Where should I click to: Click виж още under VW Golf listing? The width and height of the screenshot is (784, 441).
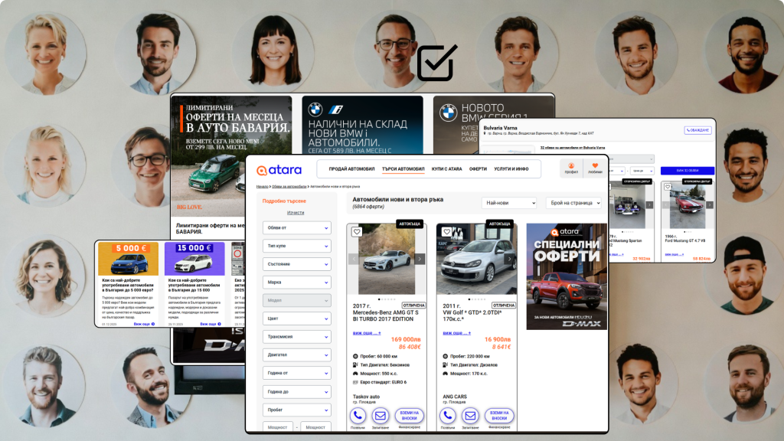[x=456, y=333]
